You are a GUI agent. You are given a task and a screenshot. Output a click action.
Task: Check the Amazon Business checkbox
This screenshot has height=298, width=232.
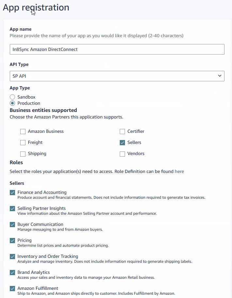[x=23, y=132]
